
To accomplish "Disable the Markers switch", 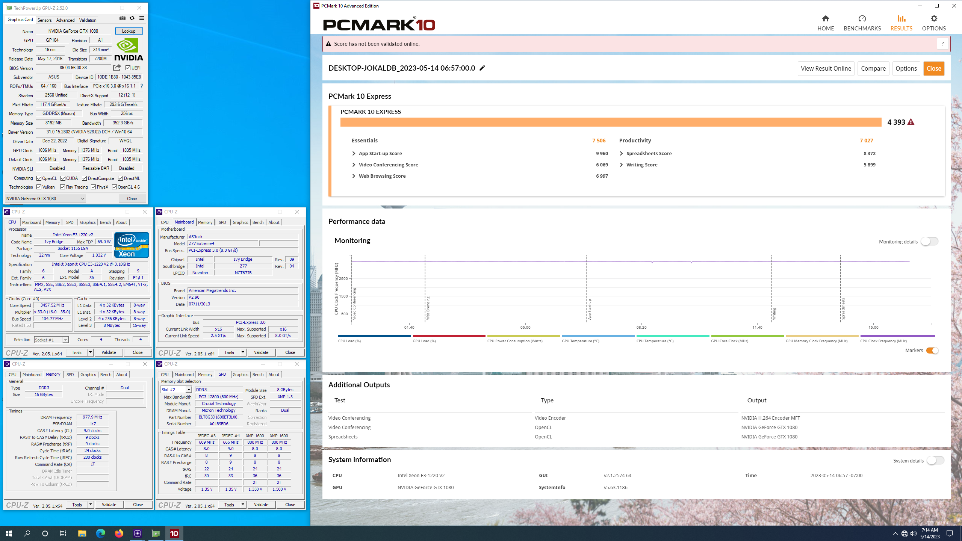I will [932, 351].
